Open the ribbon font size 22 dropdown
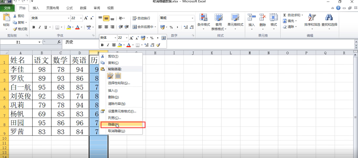This screenshot has height=158, width=358. click(x=81, y=18)
